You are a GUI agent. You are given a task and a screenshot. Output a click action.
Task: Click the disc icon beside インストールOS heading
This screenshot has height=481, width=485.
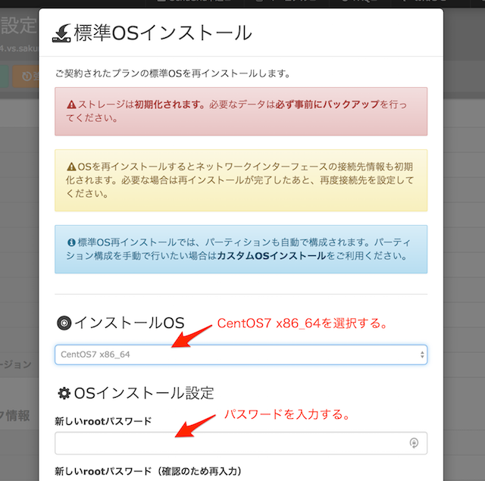pyautogui.click(x=63, y=323)
